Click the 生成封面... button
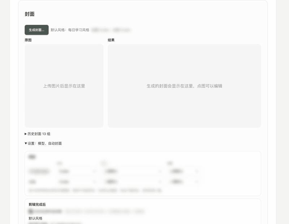The image size is (289, 224). point(37,30)
